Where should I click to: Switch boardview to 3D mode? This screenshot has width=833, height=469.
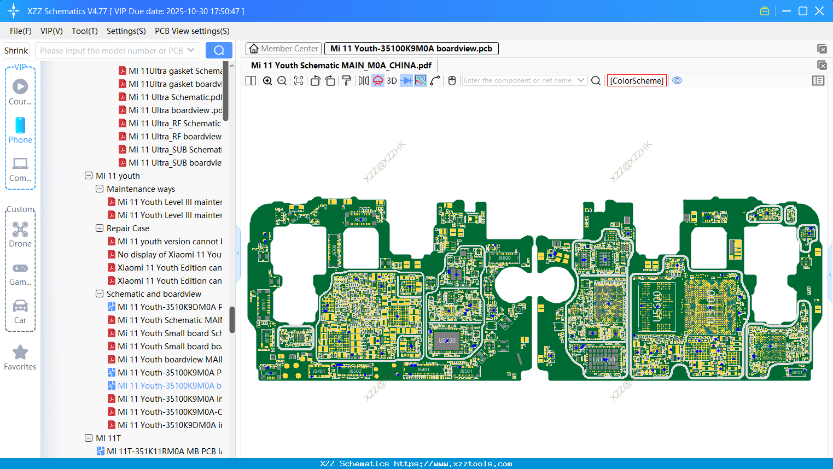pos(391,80)
